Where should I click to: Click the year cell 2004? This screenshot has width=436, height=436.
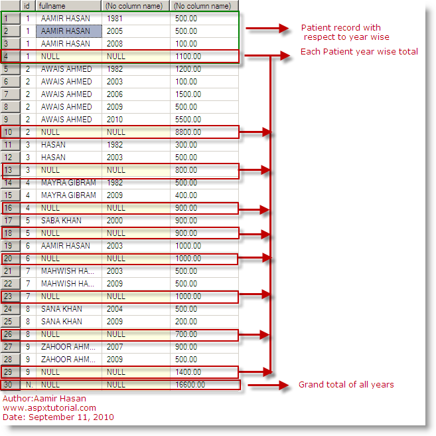(136, 309)
